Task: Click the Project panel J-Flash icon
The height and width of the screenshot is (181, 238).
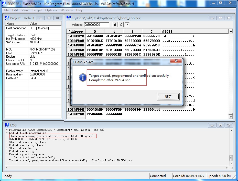Action: pyautogui.click(x=7, y=18)
